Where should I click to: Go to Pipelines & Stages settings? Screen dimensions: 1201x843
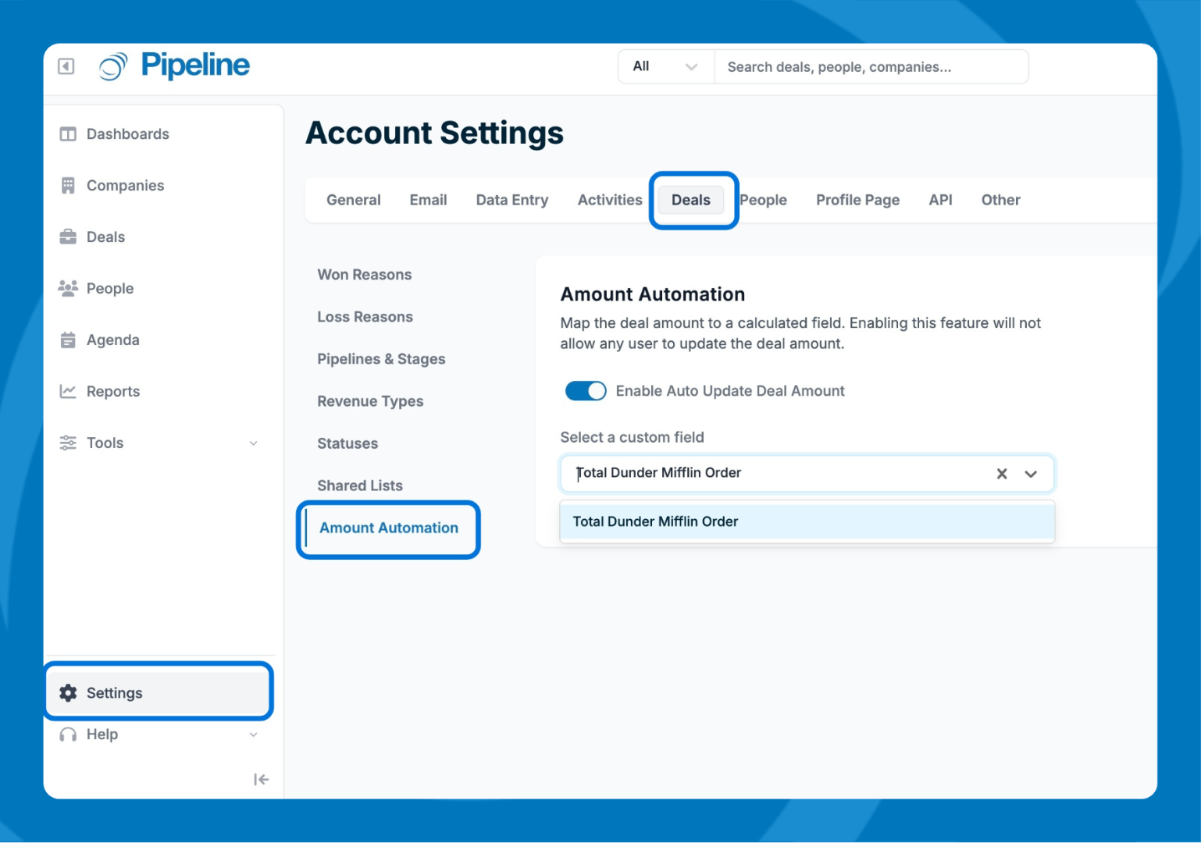click(x=381, y=359)
